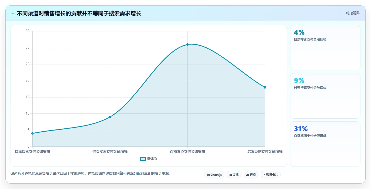Screen dimensions: 371x189
Task: Click the 4% value in the top card
Action: click(299, 32)
